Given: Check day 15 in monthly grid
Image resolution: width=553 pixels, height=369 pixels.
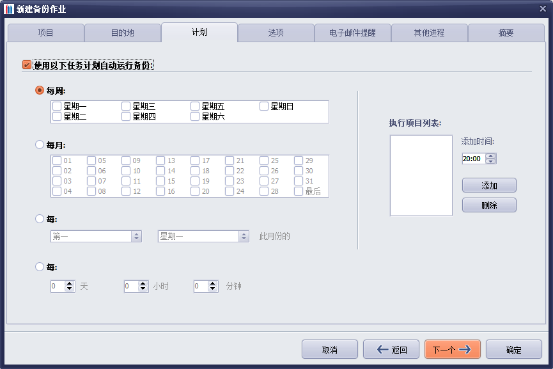Looking at the screenshot, I should click(x=160, y=181).
